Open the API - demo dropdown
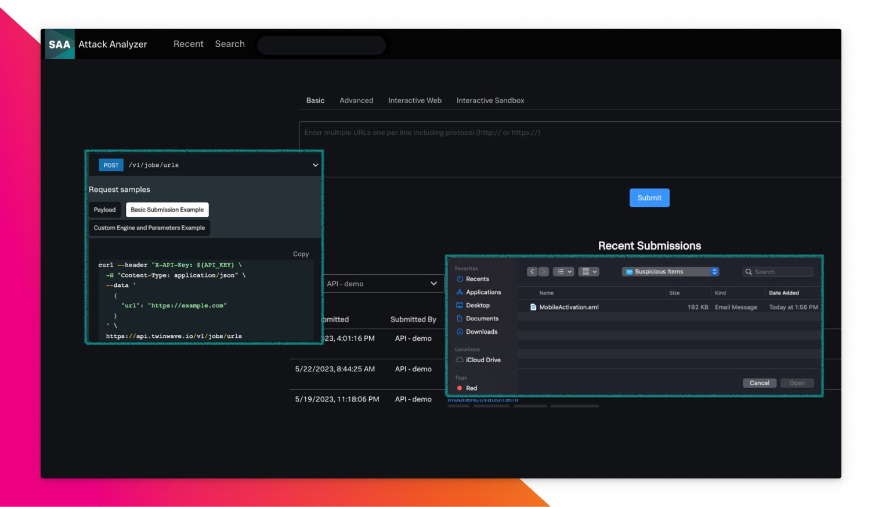Viewport: 882px width, 507px height. click(383, 284)
